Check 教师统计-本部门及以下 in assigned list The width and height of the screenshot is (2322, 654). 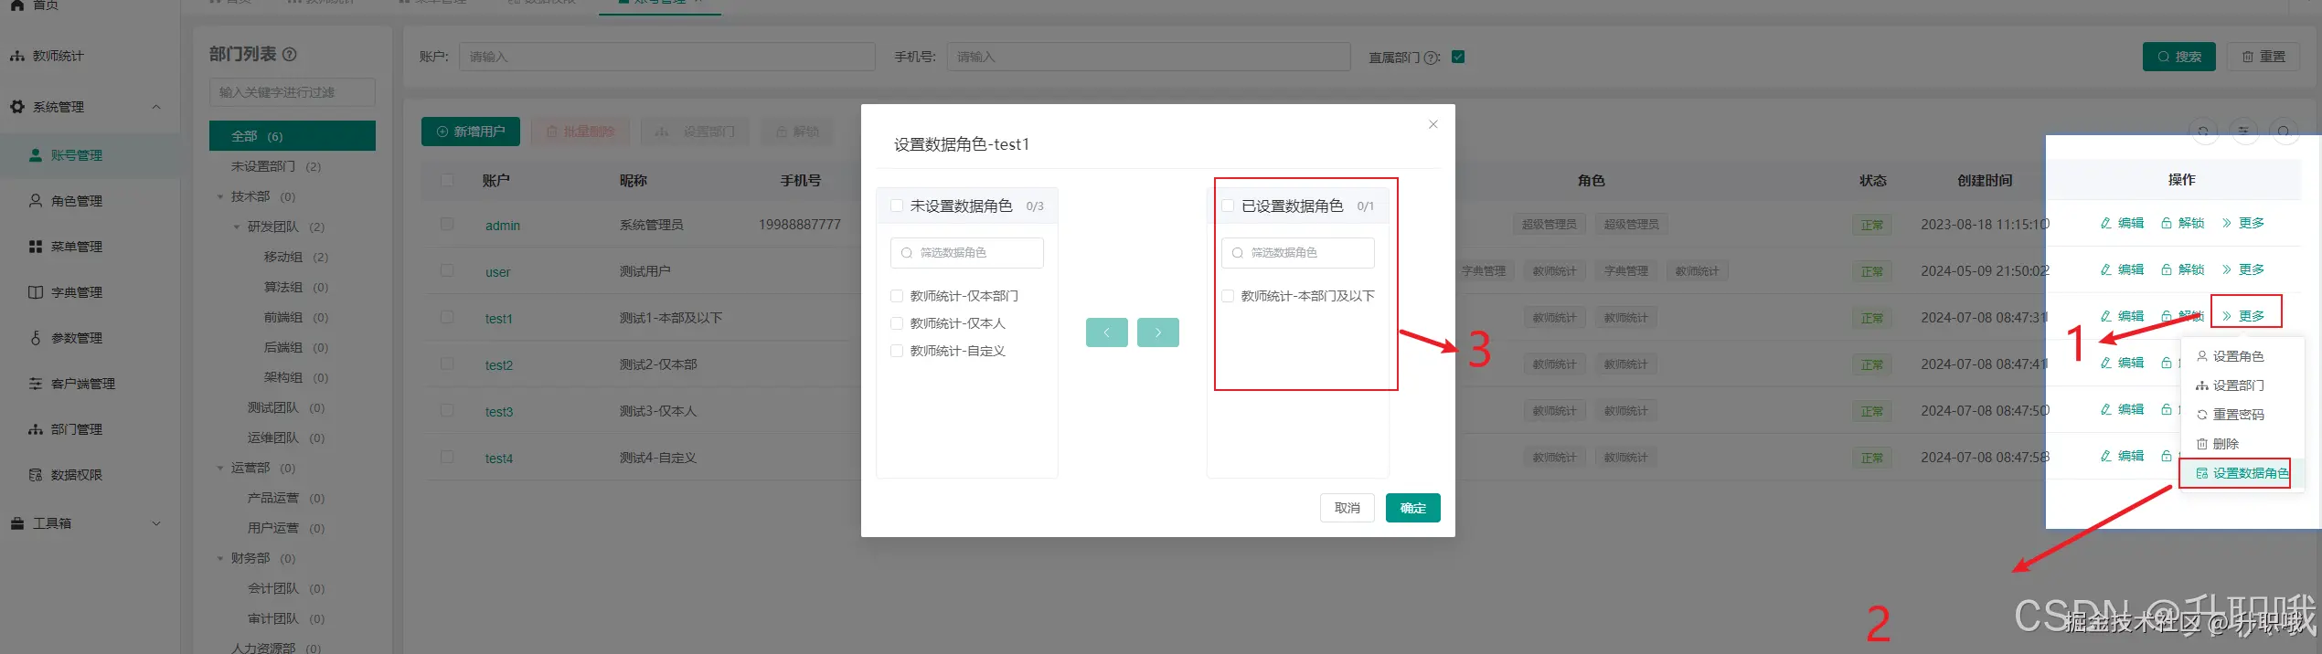pos(1228,296)
